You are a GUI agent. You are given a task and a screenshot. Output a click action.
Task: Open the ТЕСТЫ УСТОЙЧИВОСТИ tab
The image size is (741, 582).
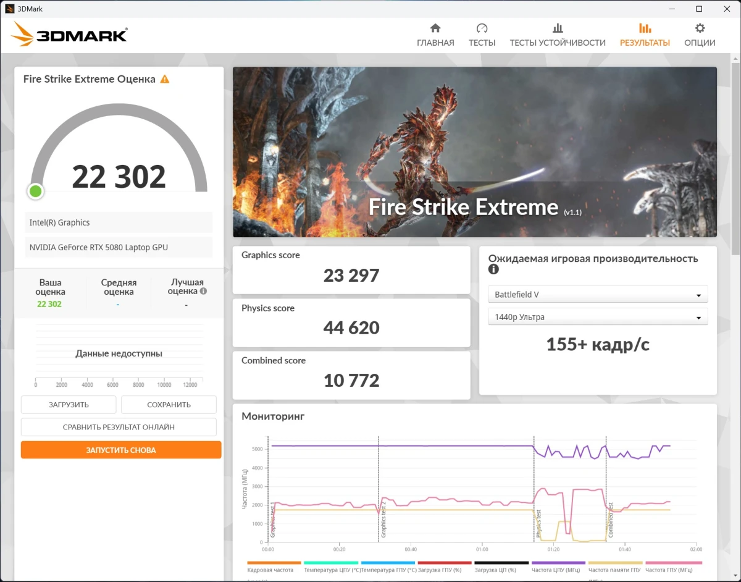(x=558, y=35)
